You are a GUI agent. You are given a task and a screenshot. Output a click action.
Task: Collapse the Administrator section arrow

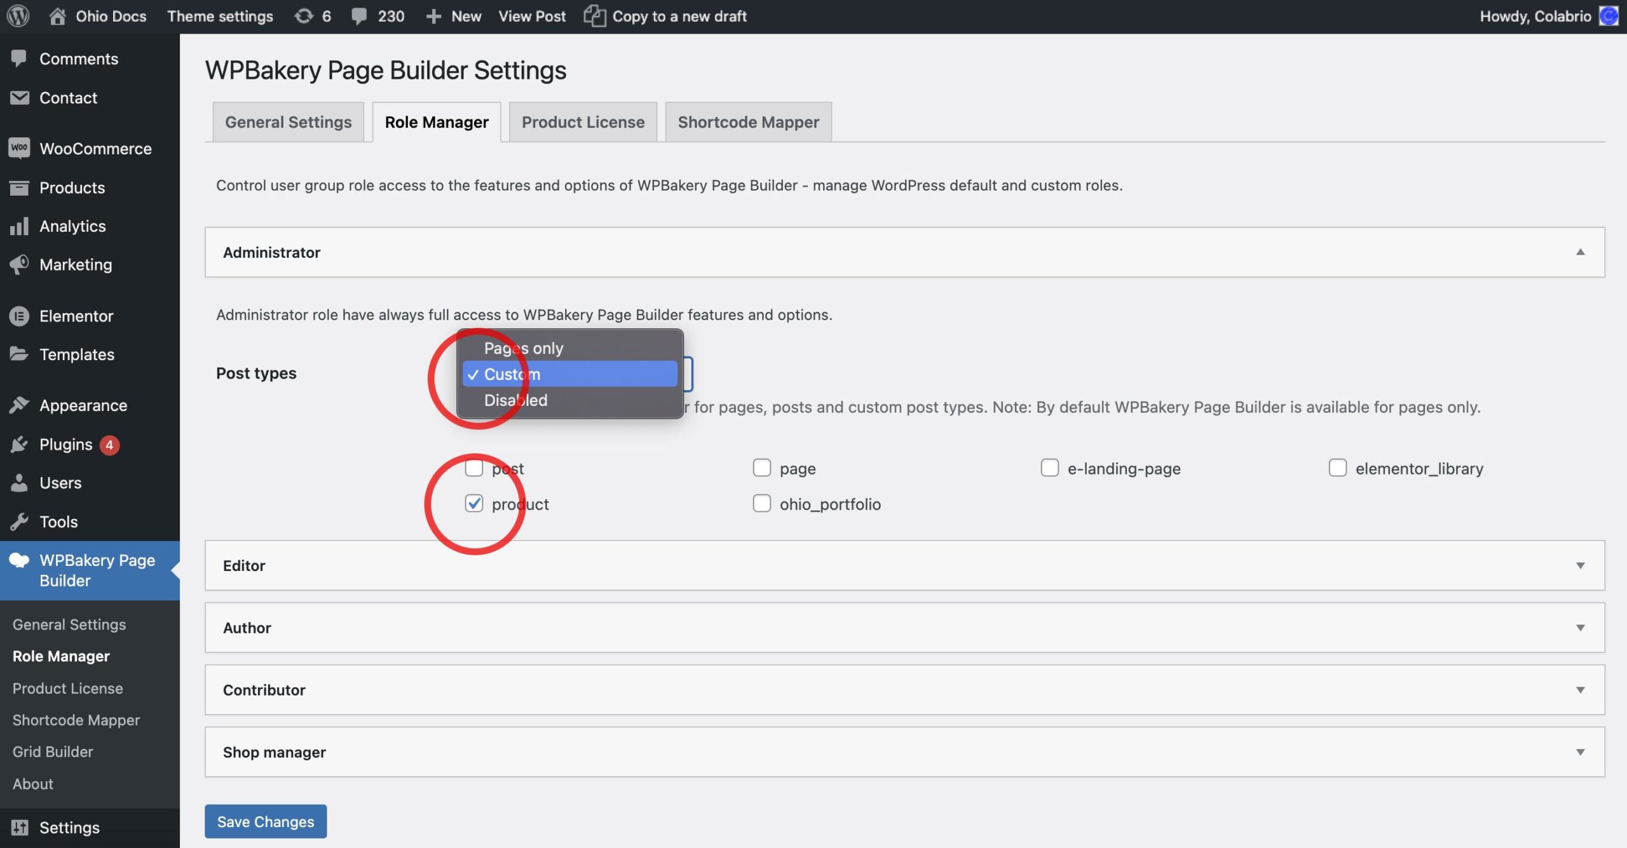point(1580,252)
